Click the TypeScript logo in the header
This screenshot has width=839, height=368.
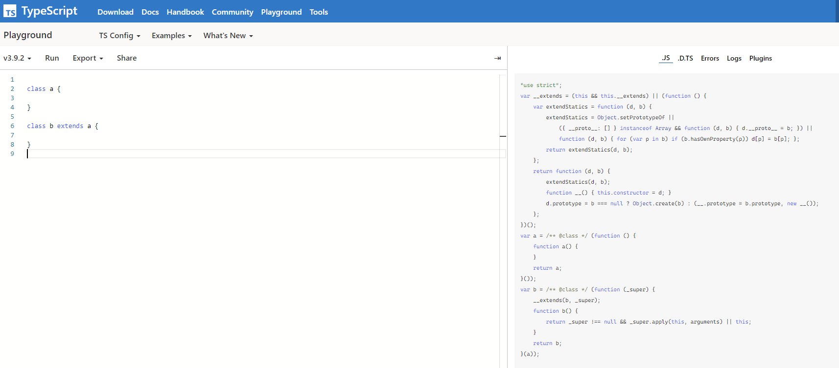click(41, 11)
